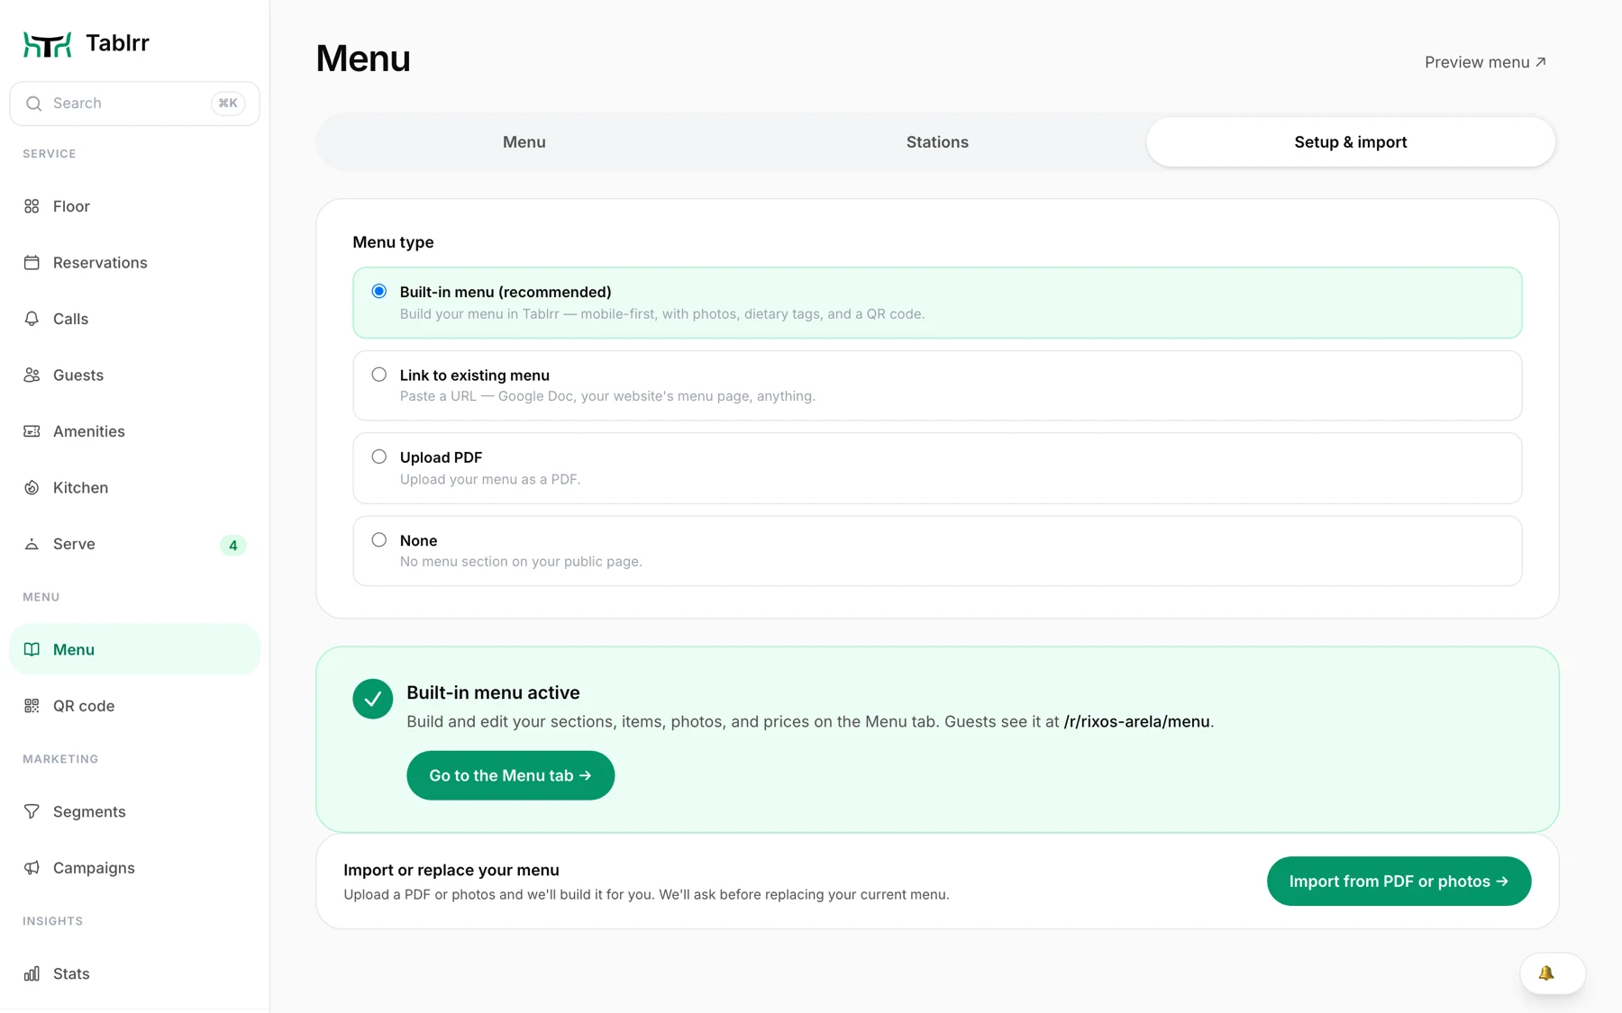Open Guests via its people icon

point(32,375)
